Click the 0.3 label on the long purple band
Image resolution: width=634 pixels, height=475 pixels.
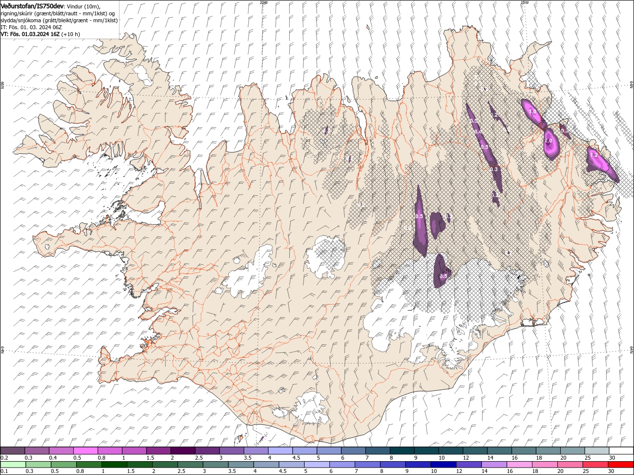coord(494,169)
